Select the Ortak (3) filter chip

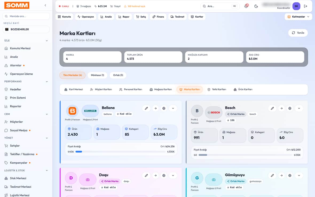tap(118, 75)
